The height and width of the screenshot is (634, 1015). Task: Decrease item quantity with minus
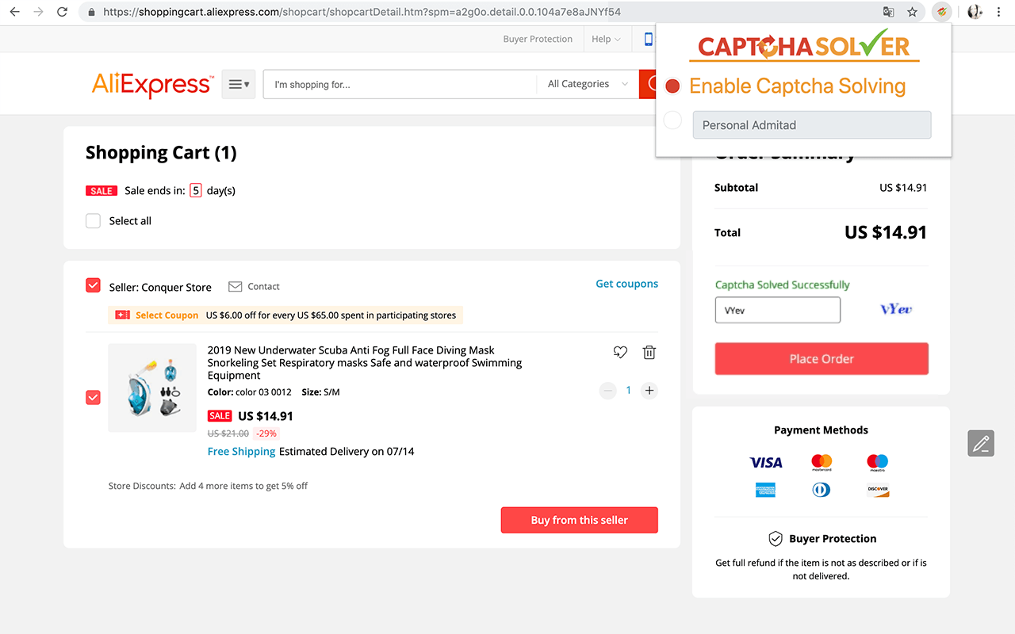pos(608,390)
